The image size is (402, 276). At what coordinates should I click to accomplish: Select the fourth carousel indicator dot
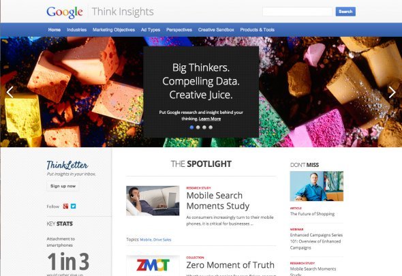211,127
